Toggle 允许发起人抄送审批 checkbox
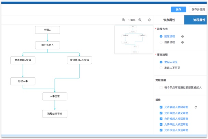 161,119
